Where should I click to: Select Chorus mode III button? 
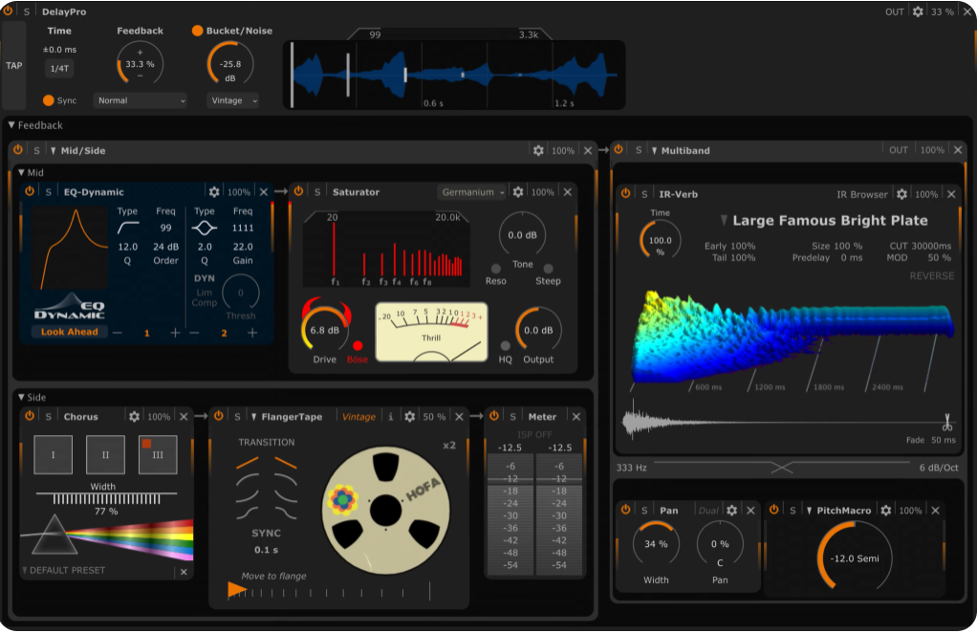pos(158,454)
